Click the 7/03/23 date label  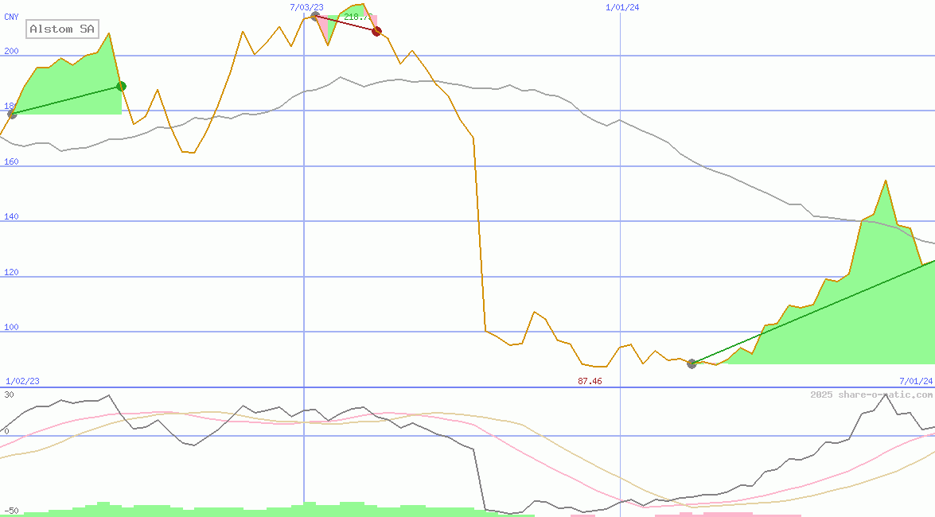point(307,7)
